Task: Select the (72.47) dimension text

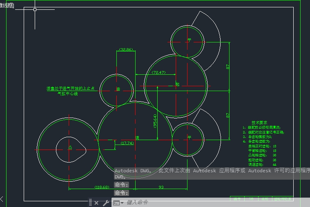Action: click(x=158, y=73)
